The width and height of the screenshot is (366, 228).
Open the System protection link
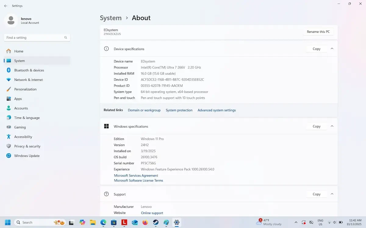[179, 110]
